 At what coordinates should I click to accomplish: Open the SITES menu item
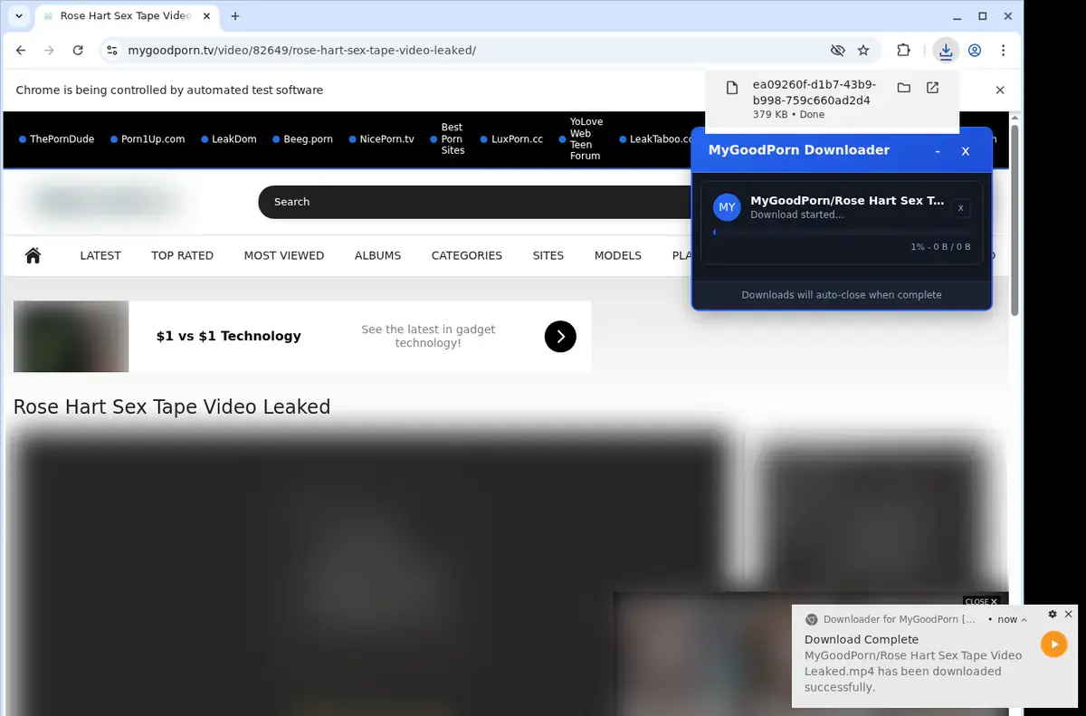[x=548, y=255]
